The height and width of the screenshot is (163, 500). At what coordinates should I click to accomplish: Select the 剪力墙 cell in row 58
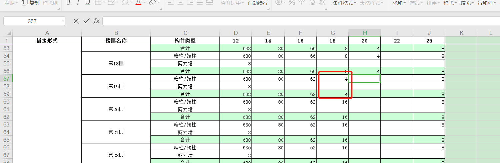185,86
